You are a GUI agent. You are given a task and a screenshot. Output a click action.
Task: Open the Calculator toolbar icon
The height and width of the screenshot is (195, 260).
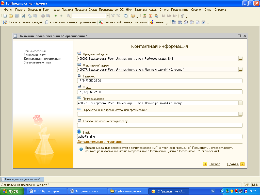tap(144, 16)
